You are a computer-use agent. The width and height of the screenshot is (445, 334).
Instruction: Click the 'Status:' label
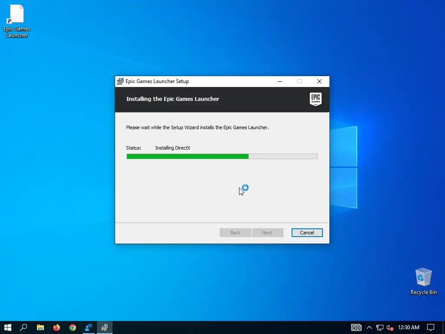click(x=134, y=148)
